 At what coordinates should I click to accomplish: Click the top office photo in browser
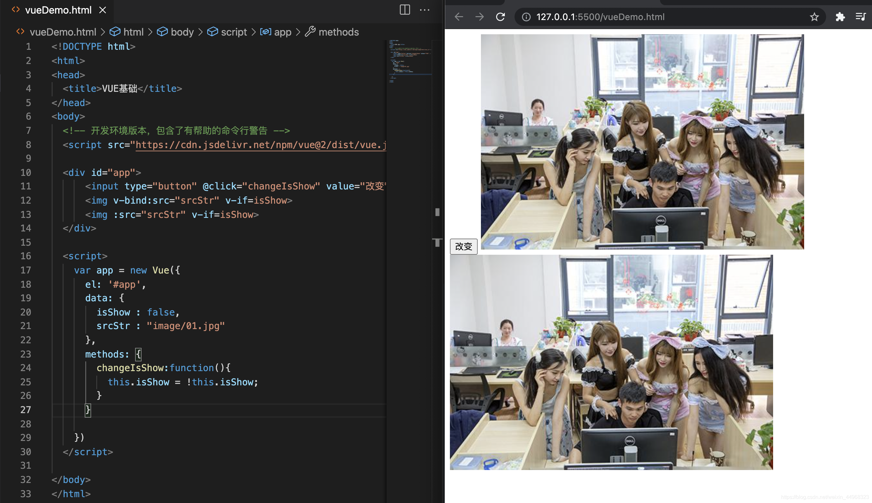642,142
